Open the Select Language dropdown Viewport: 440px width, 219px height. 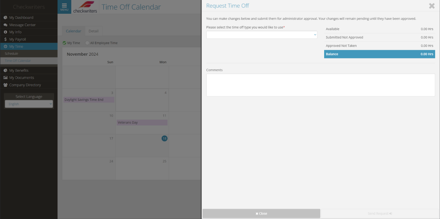(29, 104)
